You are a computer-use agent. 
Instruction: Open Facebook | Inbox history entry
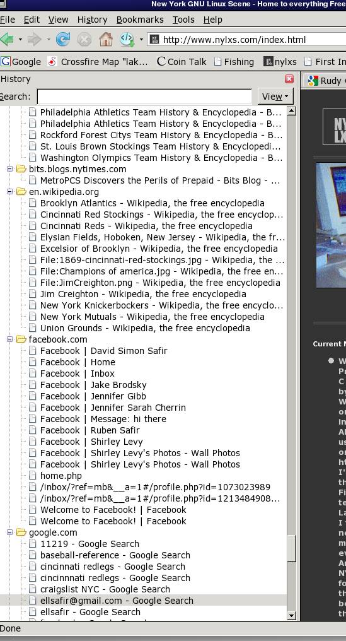click(78, 373)
